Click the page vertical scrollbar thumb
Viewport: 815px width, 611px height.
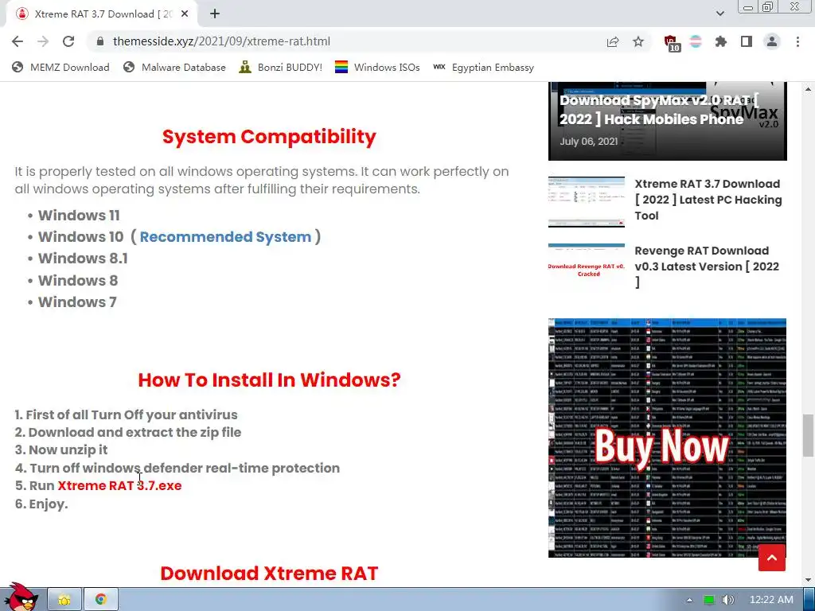(x=809, y=435)
